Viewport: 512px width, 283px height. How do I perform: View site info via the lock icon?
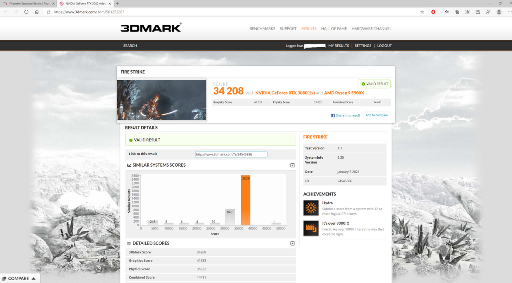(48, 12)
